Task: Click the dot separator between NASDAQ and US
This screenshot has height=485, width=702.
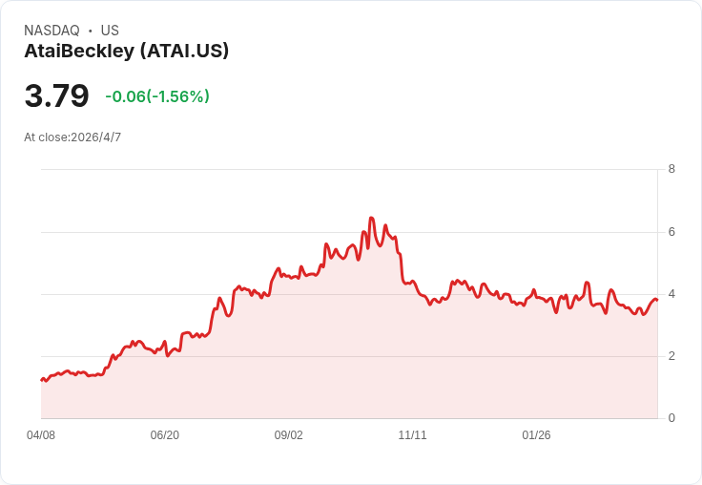Action: tap(91, 31)
